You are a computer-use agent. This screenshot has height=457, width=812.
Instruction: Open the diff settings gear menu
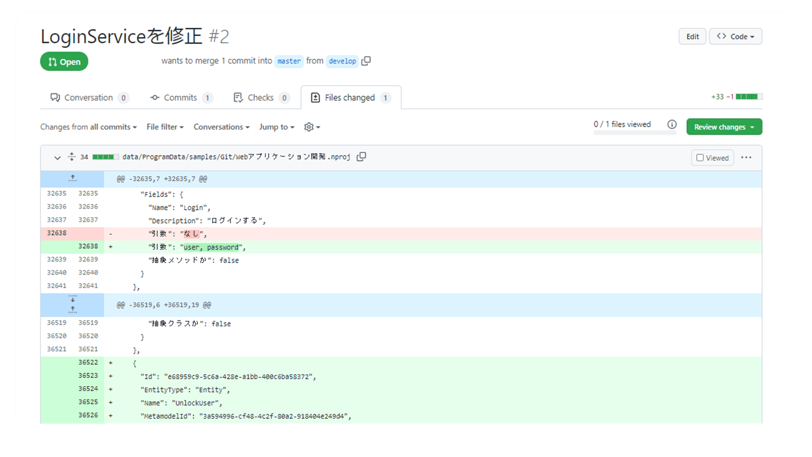[x=312, y=127]
